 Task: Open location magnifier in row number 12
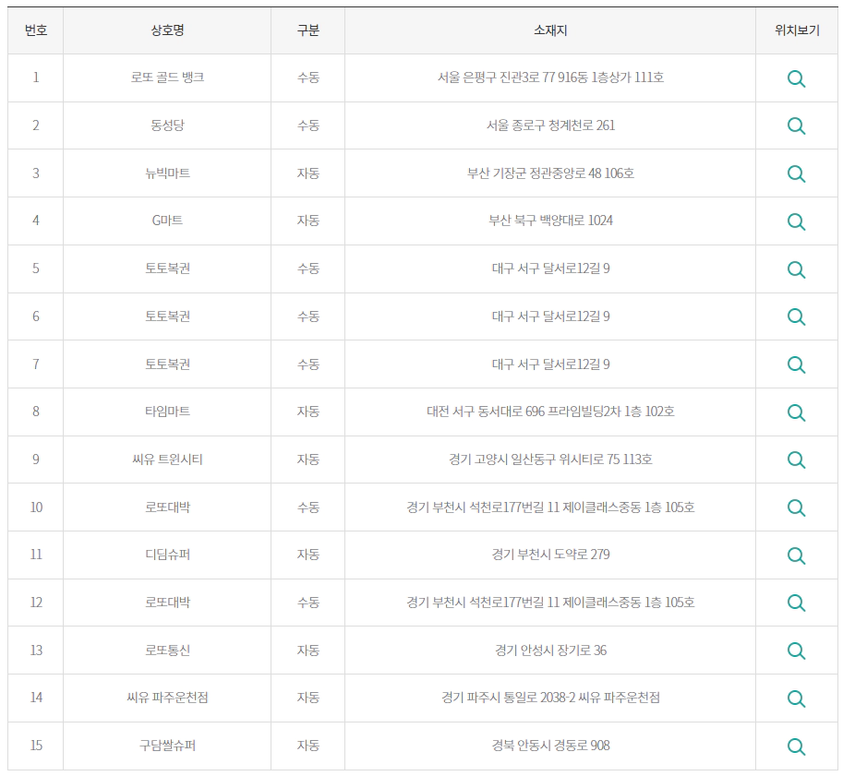[x=796, y=603]
